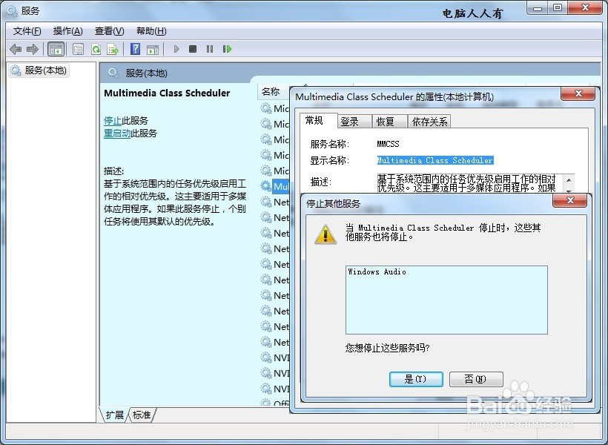The image size is (608, 445).
Task: Click the warning icon in stop dialog
Action: (x=326, y=234)
